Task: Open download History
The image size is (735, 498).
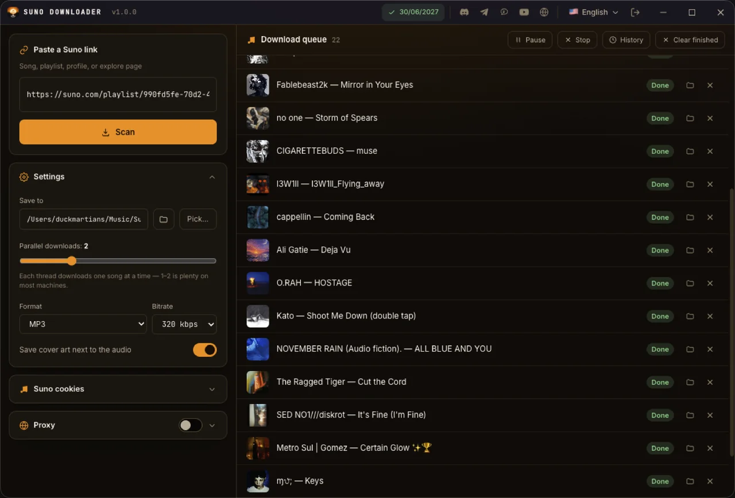Action: tap(626, 40)
